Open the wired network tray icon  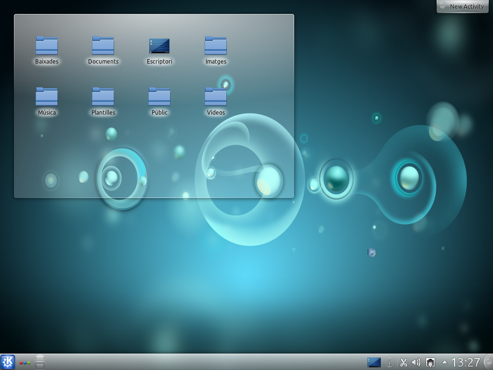coord(430,362)
